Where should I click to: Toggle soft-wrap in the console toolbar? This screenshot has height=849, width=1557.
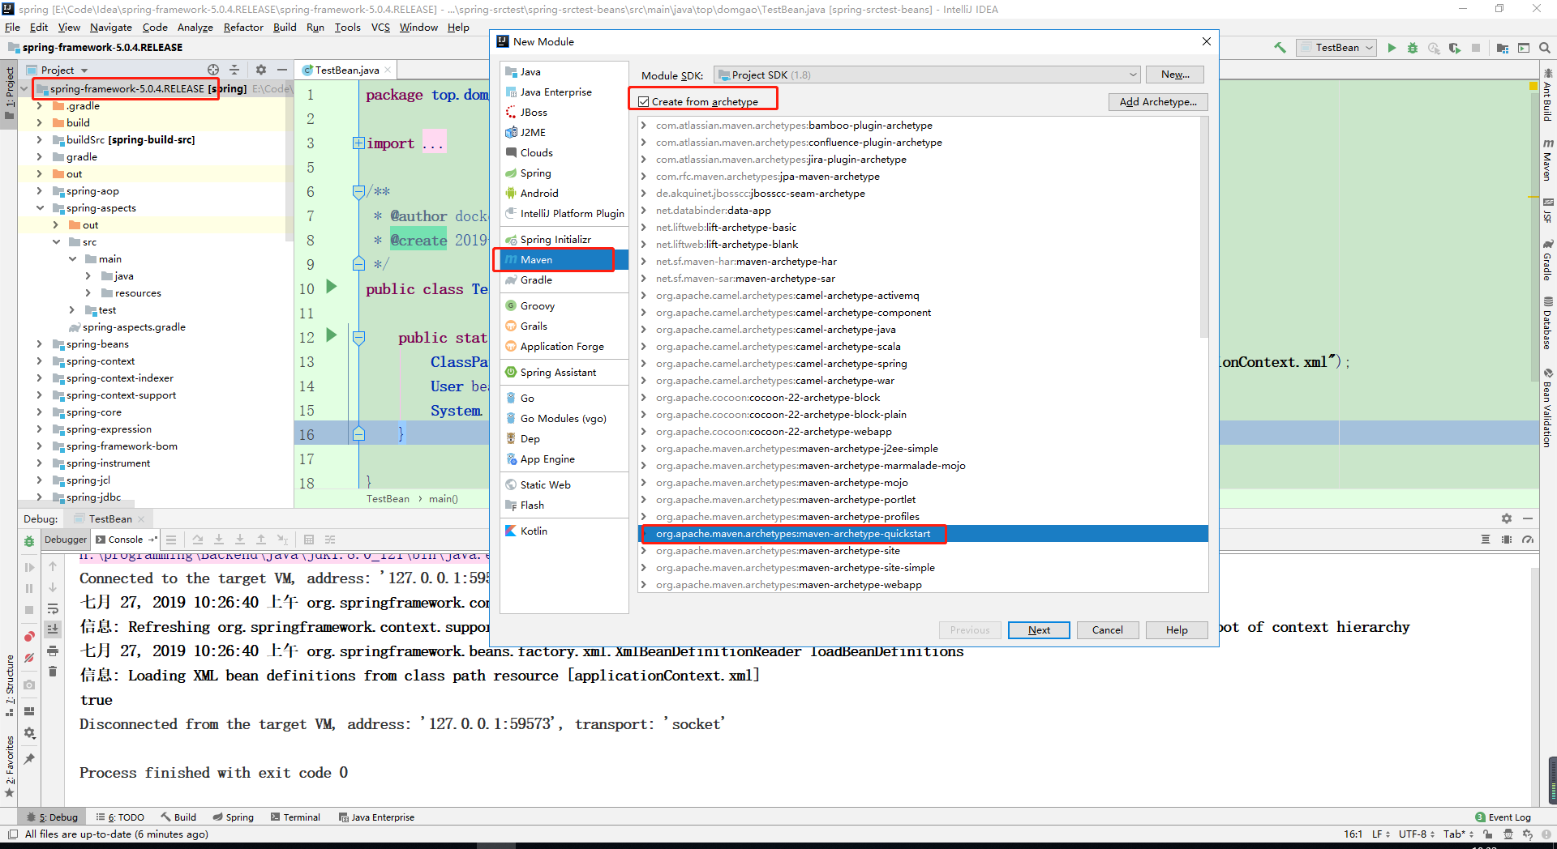coord(53,608)
